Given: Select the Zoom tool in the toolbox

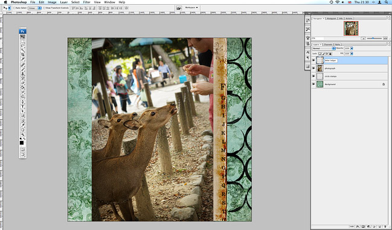Looking at the screenshot, I should tap(22, 134).
